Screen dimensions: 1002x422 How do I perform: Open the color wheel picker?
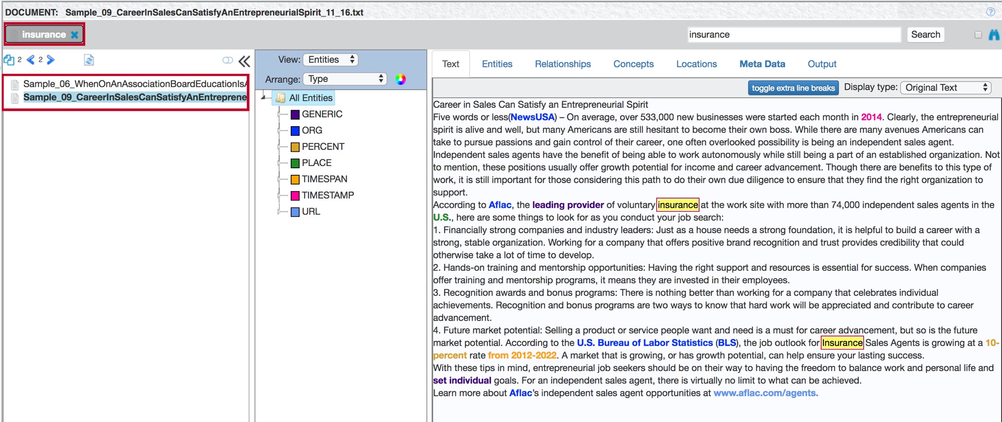401,79
